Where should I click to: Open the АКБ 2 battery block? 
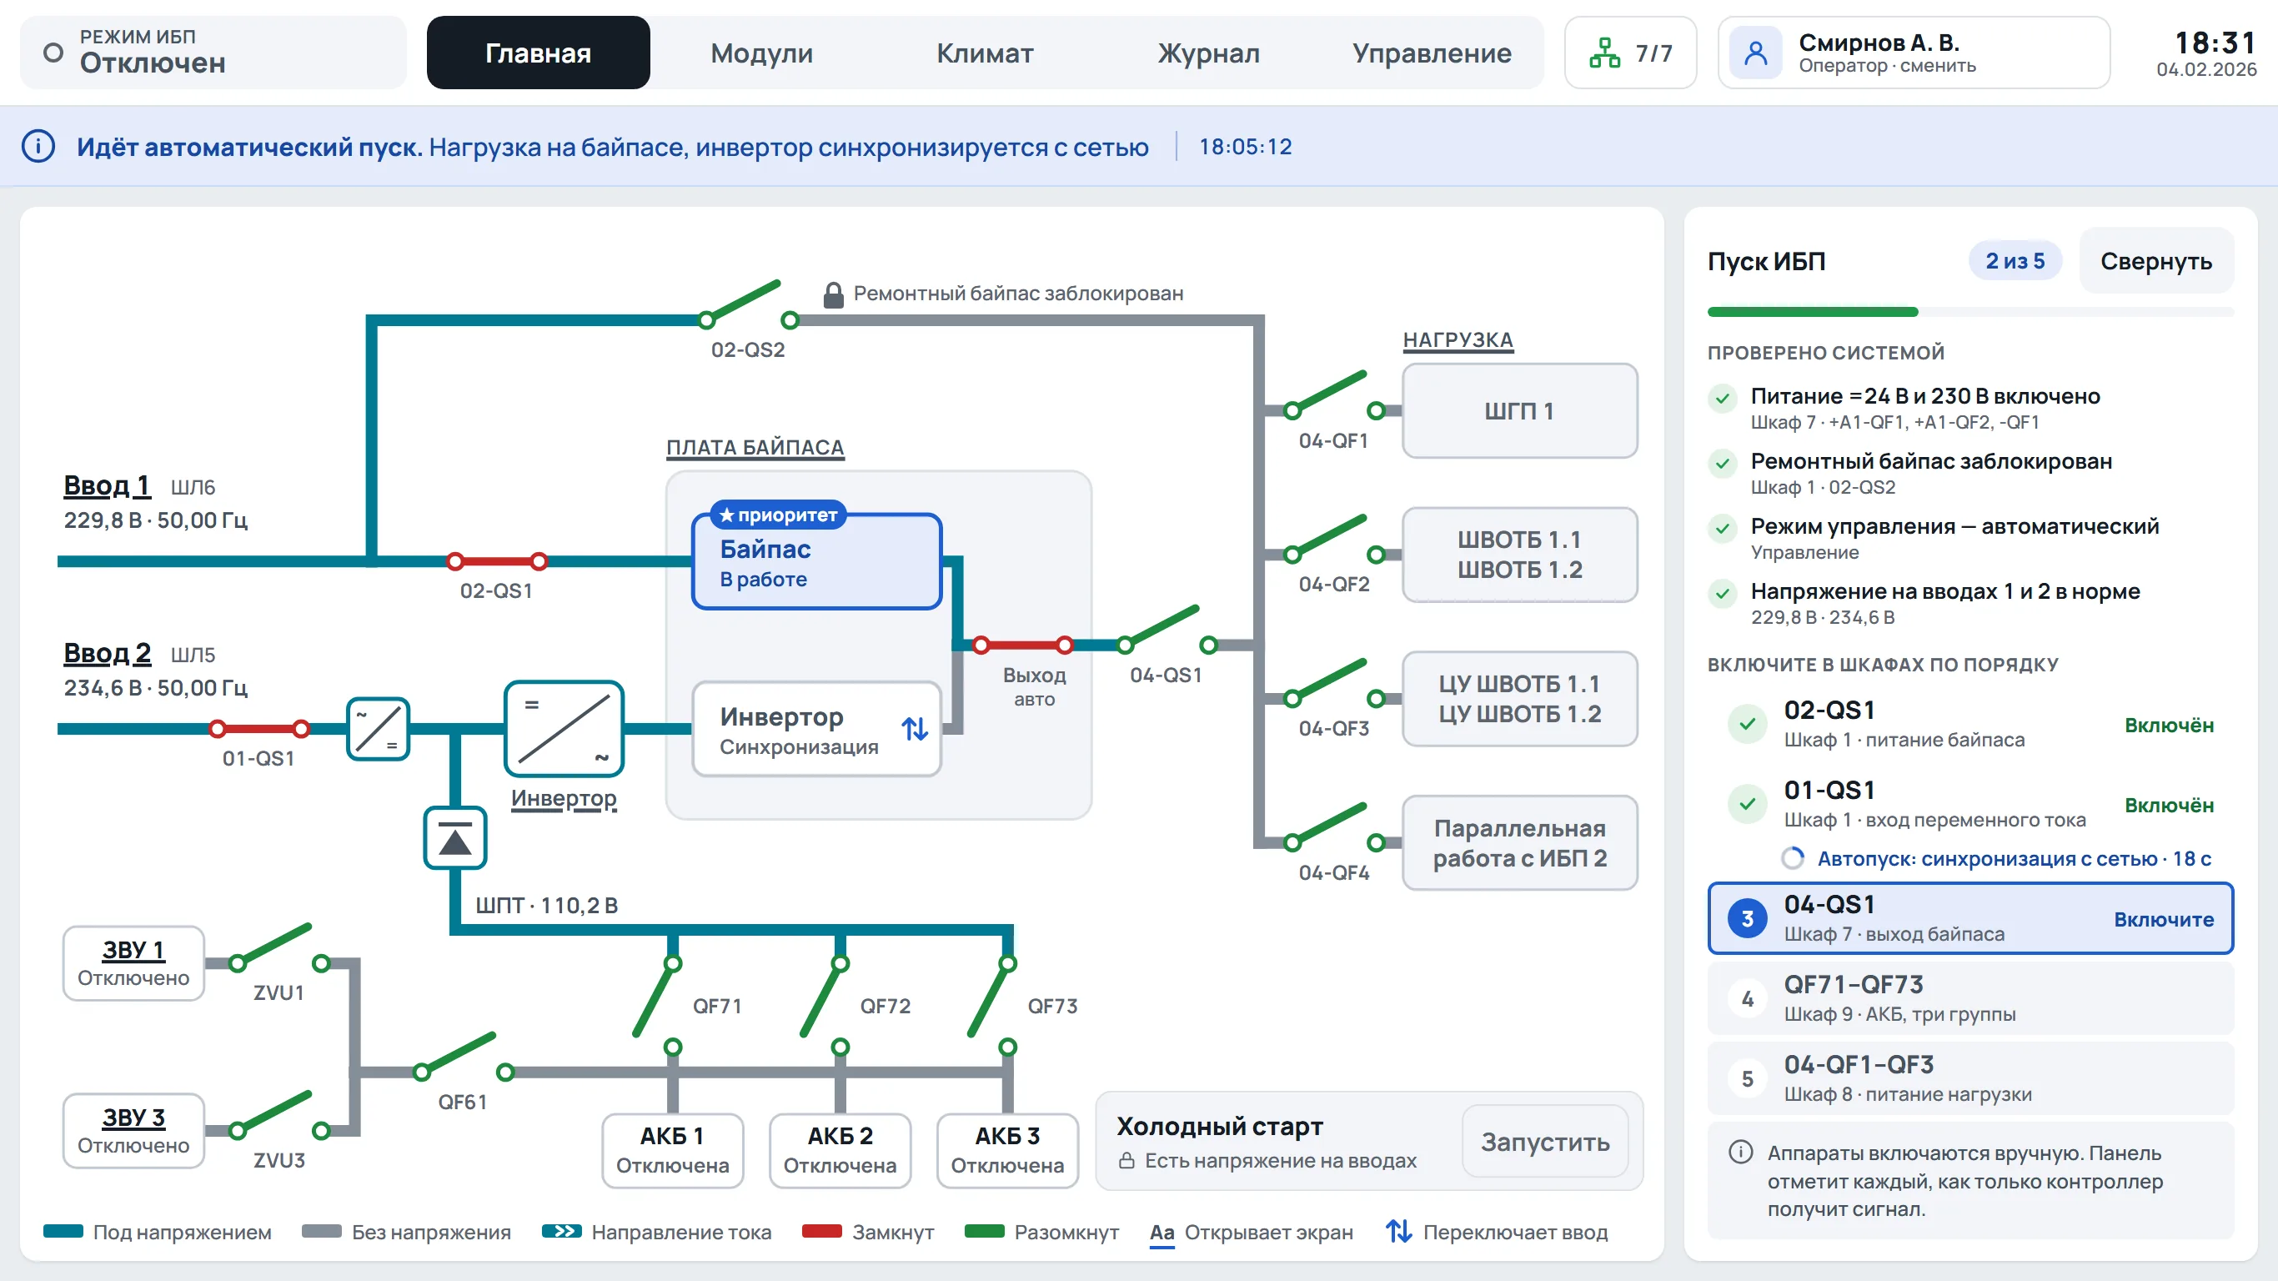click(x=839, y=1150)
